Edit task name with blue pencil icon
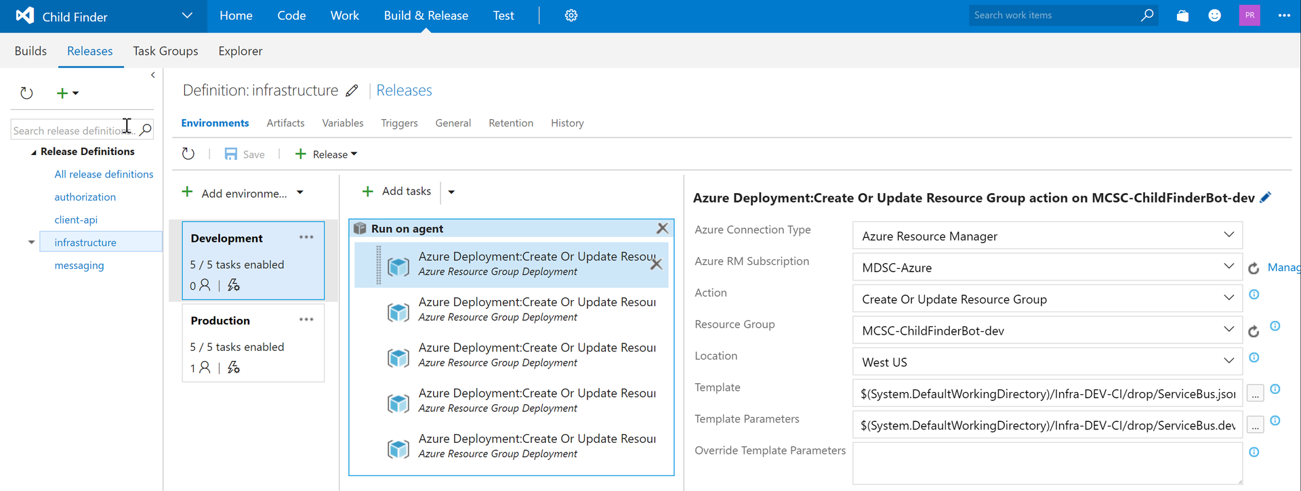The image size is (1301, 491). (1266, 198)
